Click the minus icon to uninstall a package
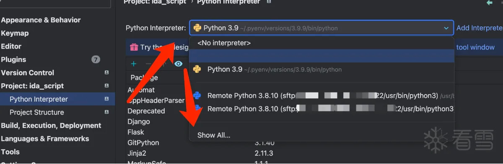Screen dimensions: 503x164 148,64
